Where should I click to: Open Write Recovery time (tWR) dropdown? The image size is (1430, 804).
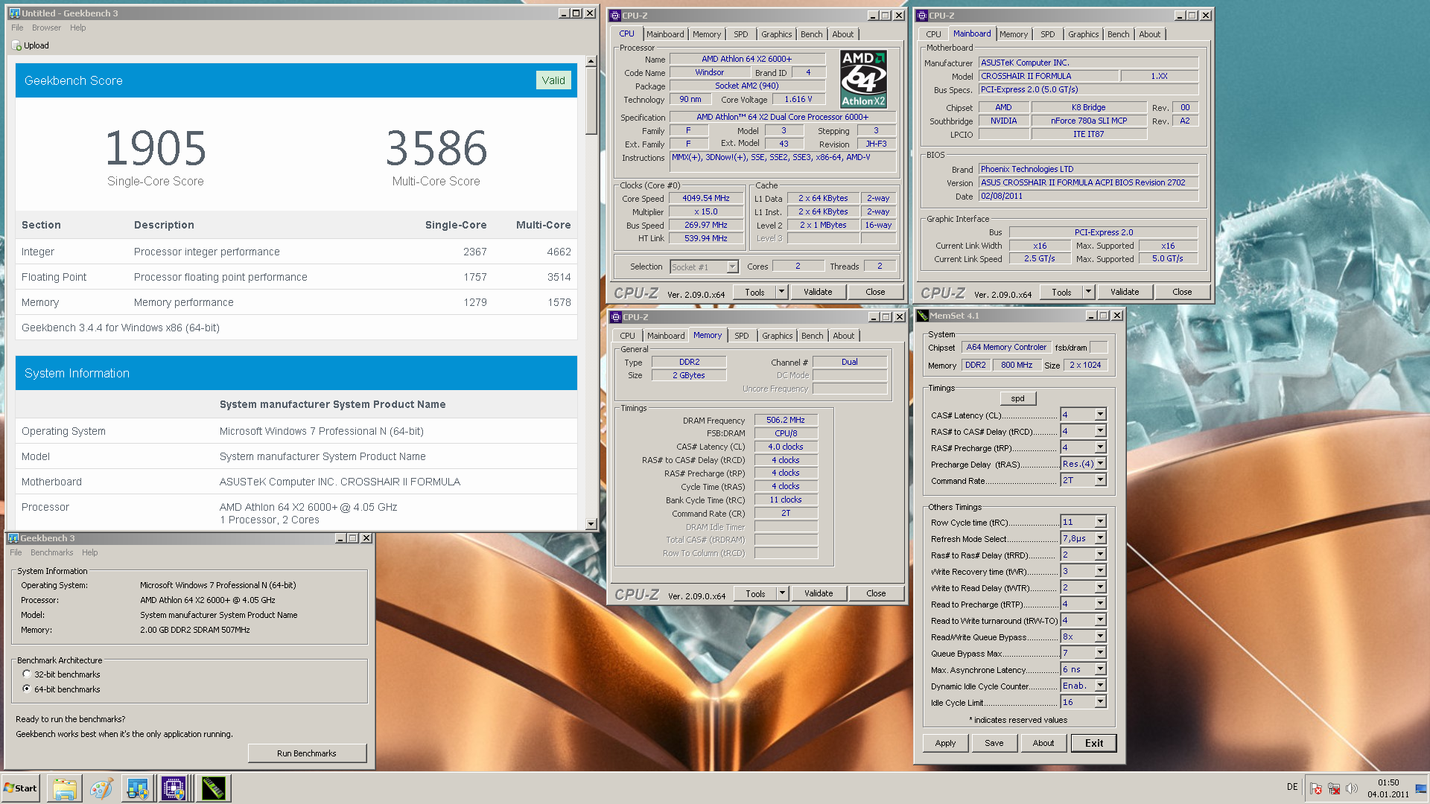coord(1100,571)
